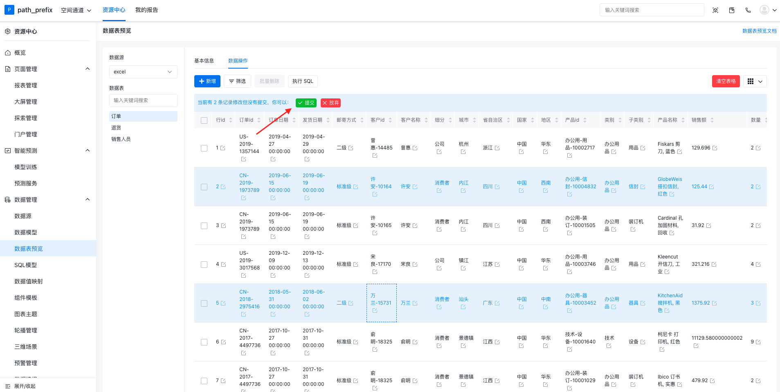Screen dimensions: 780x392
Task: Sort by 订单id column arrows
Action: click(259, 120)
